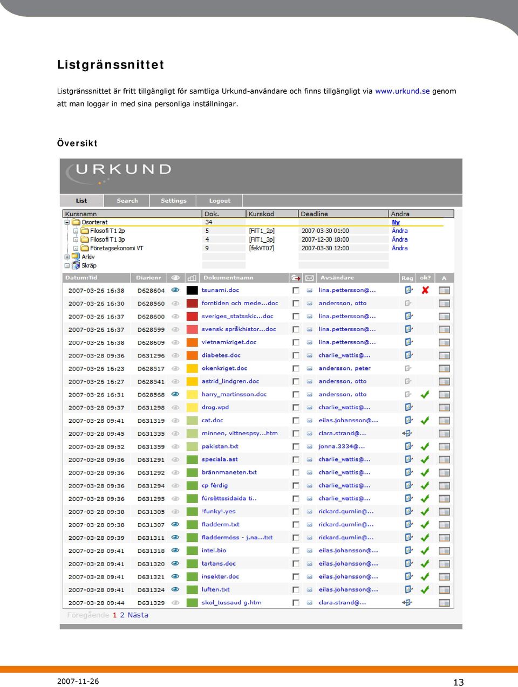
Task: Click the Ändra link for Företagsekonomi VT
Action: (x=400, y=248)
